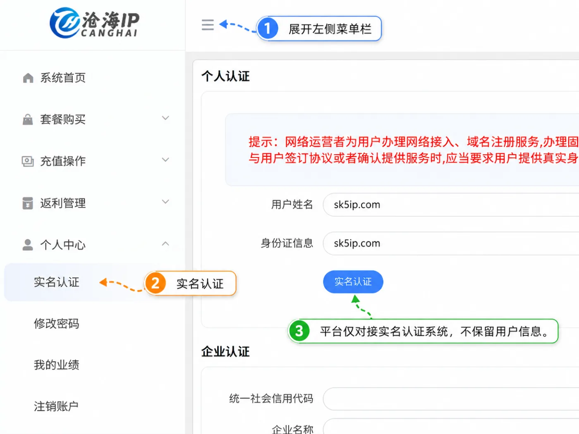Expand the 充值操作 chevron
The height and width of the screenshot is (434, 579).
pos(165,160)
